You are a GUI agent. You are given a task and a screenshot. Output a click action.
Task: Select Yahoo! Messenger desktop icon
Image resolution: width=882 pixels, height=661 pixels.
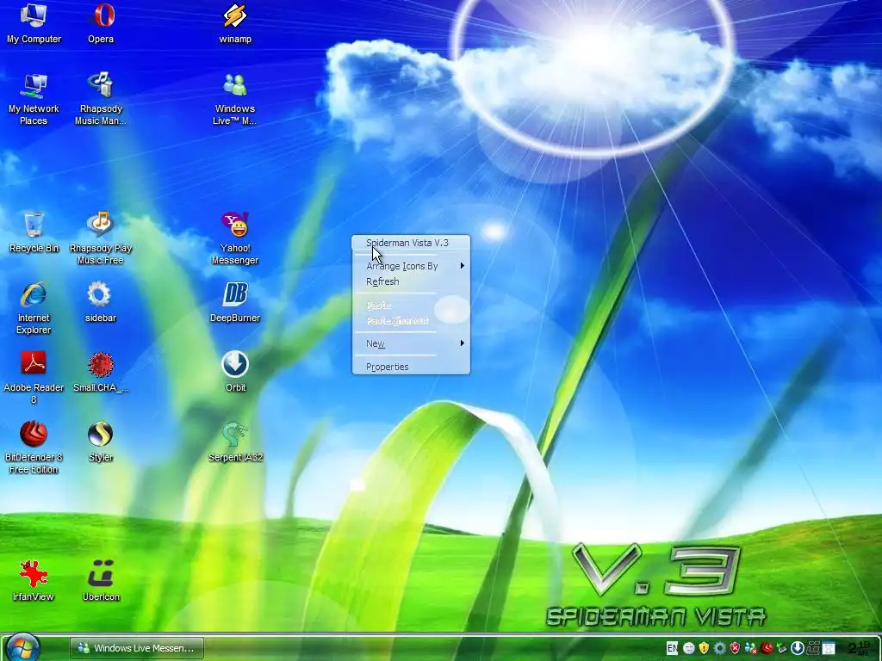point(235,238)
